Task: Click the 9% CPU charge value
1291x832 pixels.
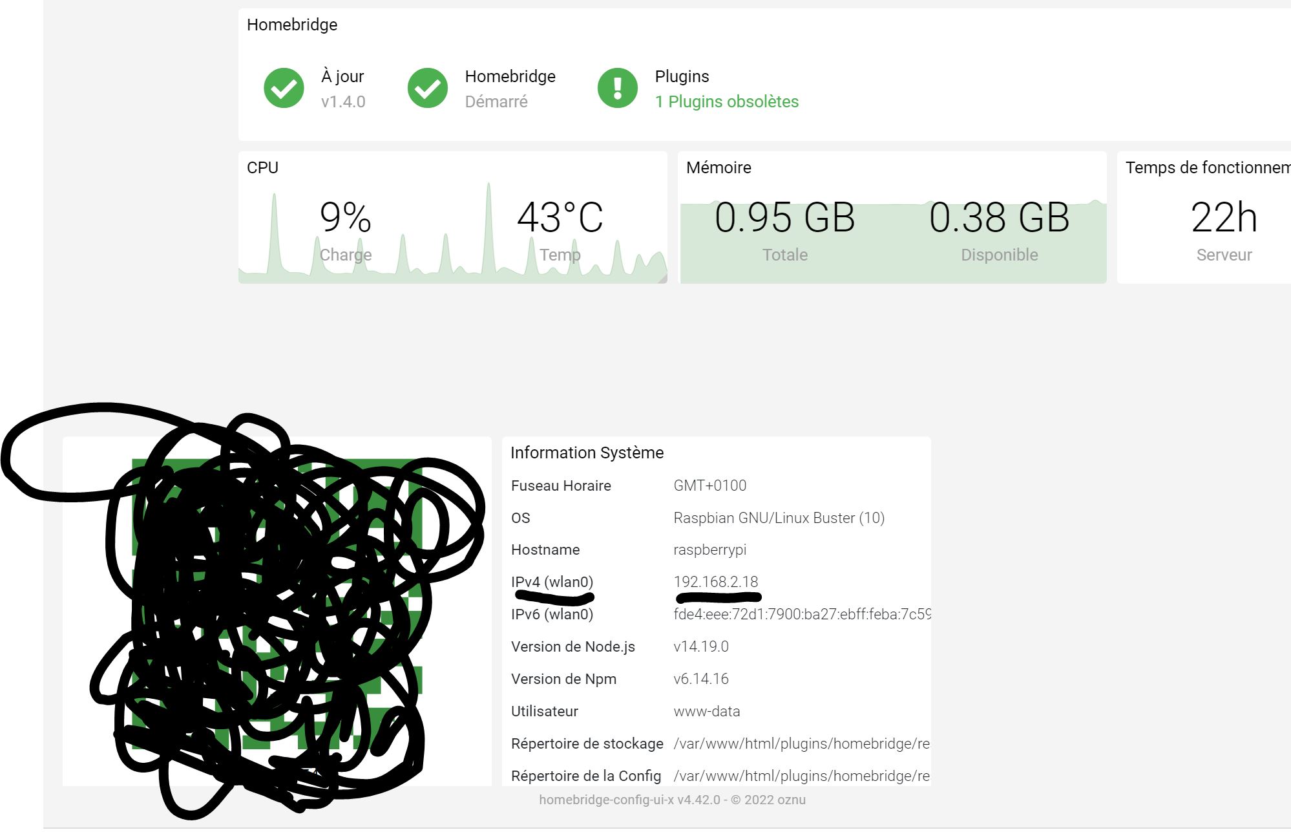Action: point(346,217)
